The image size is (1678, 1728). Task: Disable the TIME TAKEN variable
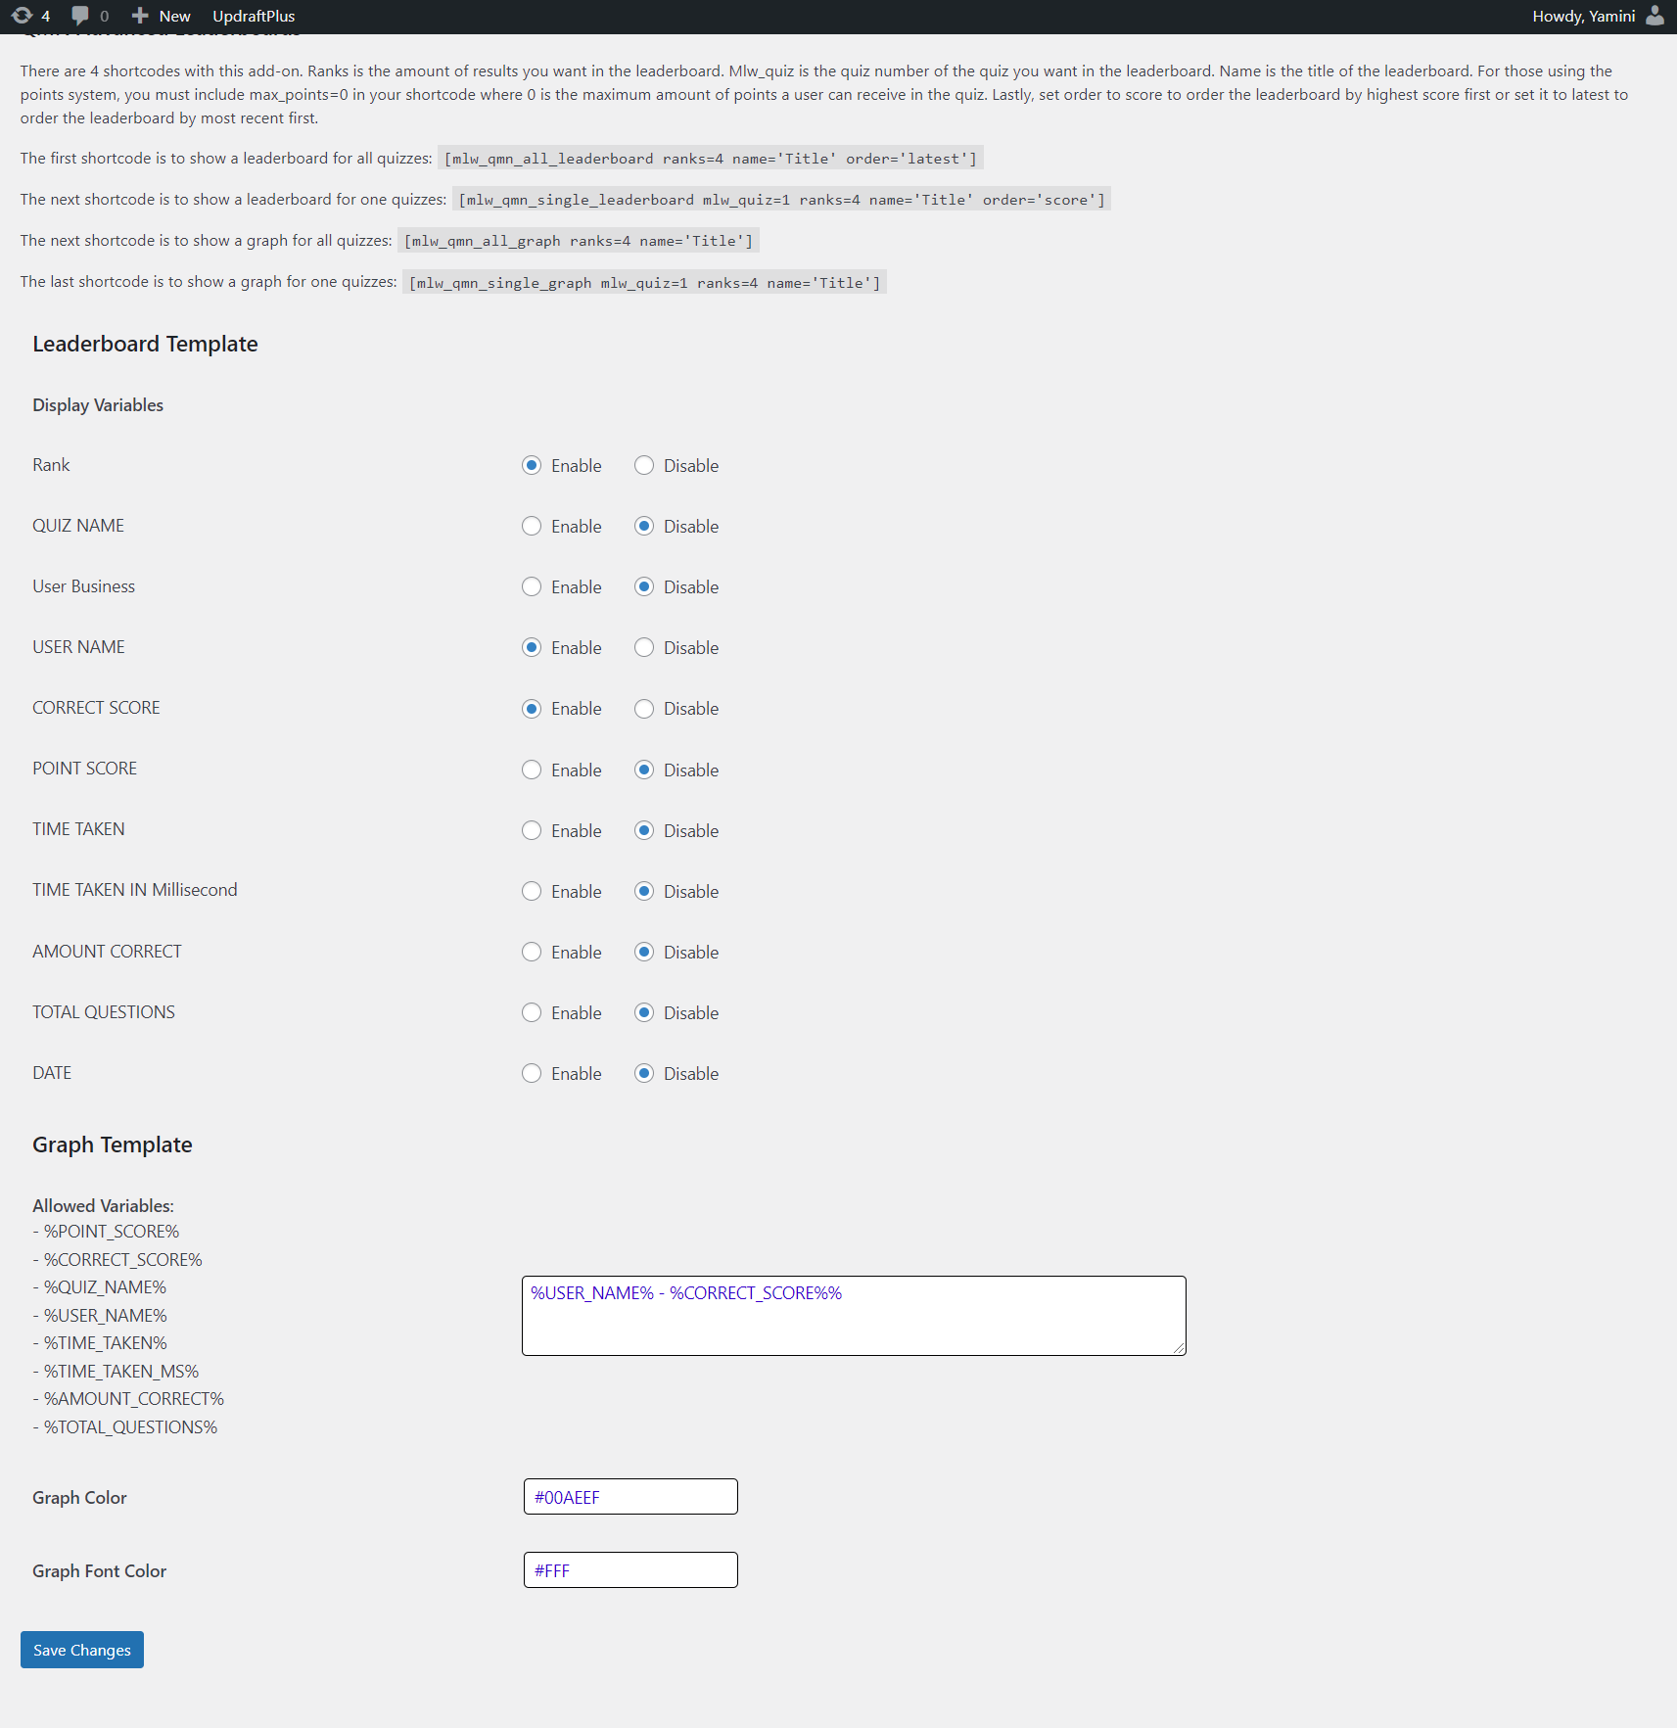(644, 830)
